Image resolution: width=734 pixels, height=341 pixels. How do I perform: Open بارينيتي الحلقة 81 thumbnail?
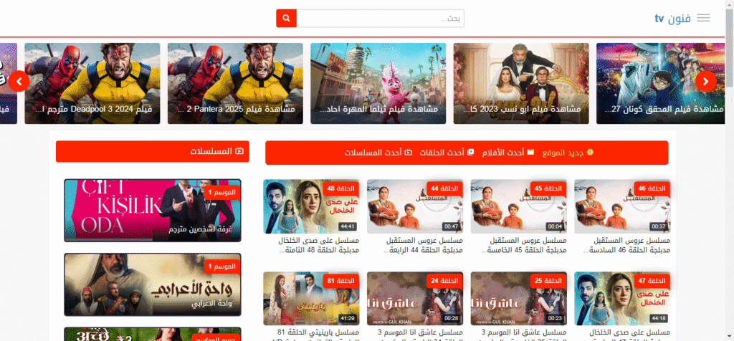coord(311,299)
